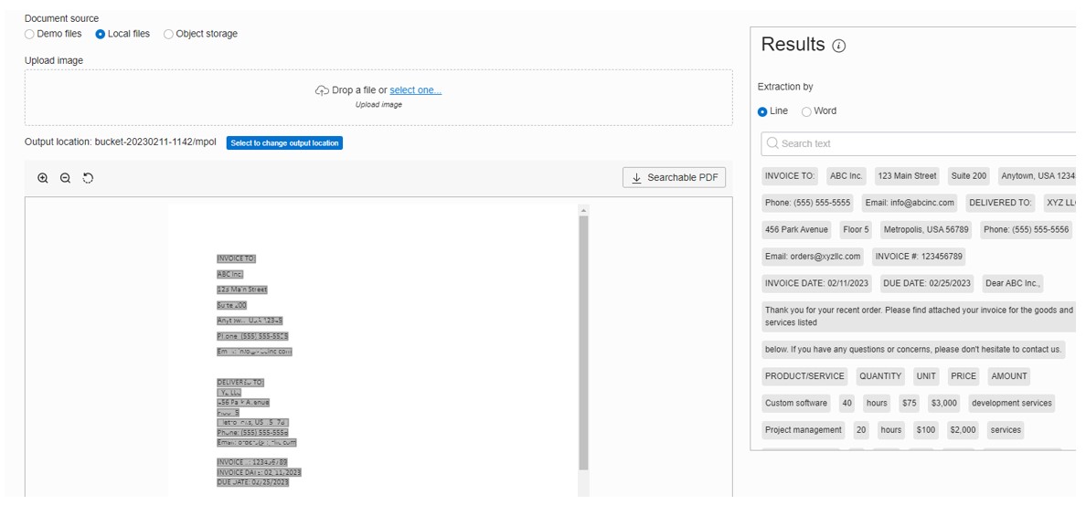Click the Results info icon
1086x505 pixels.
[839, 46]
